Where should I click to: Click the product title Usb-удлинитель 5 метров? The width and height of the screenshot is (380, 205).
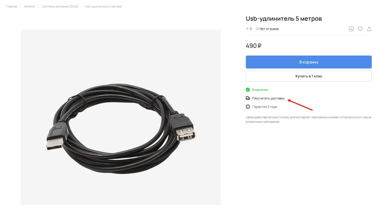(284, 19)
